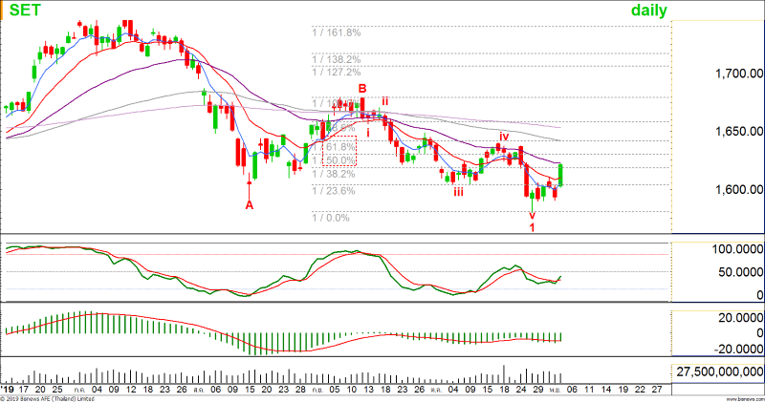
Task: Click the 23.6% Fibonacci retracement label
Action: (333, 191)
